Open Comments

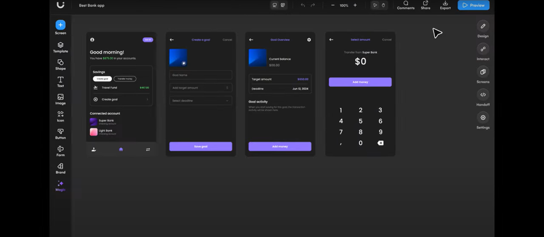pyautogui.click(x=406, y=5)
